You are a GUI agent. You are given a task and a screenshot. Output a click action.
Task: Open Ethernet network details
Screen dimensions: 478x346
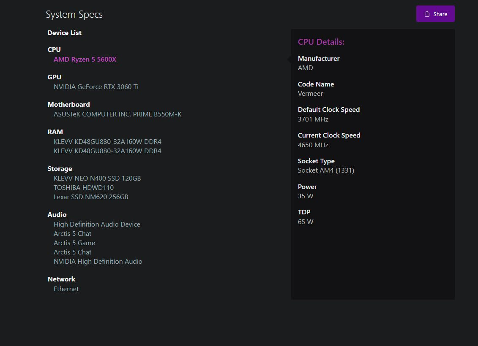click(x=66, y=289)
